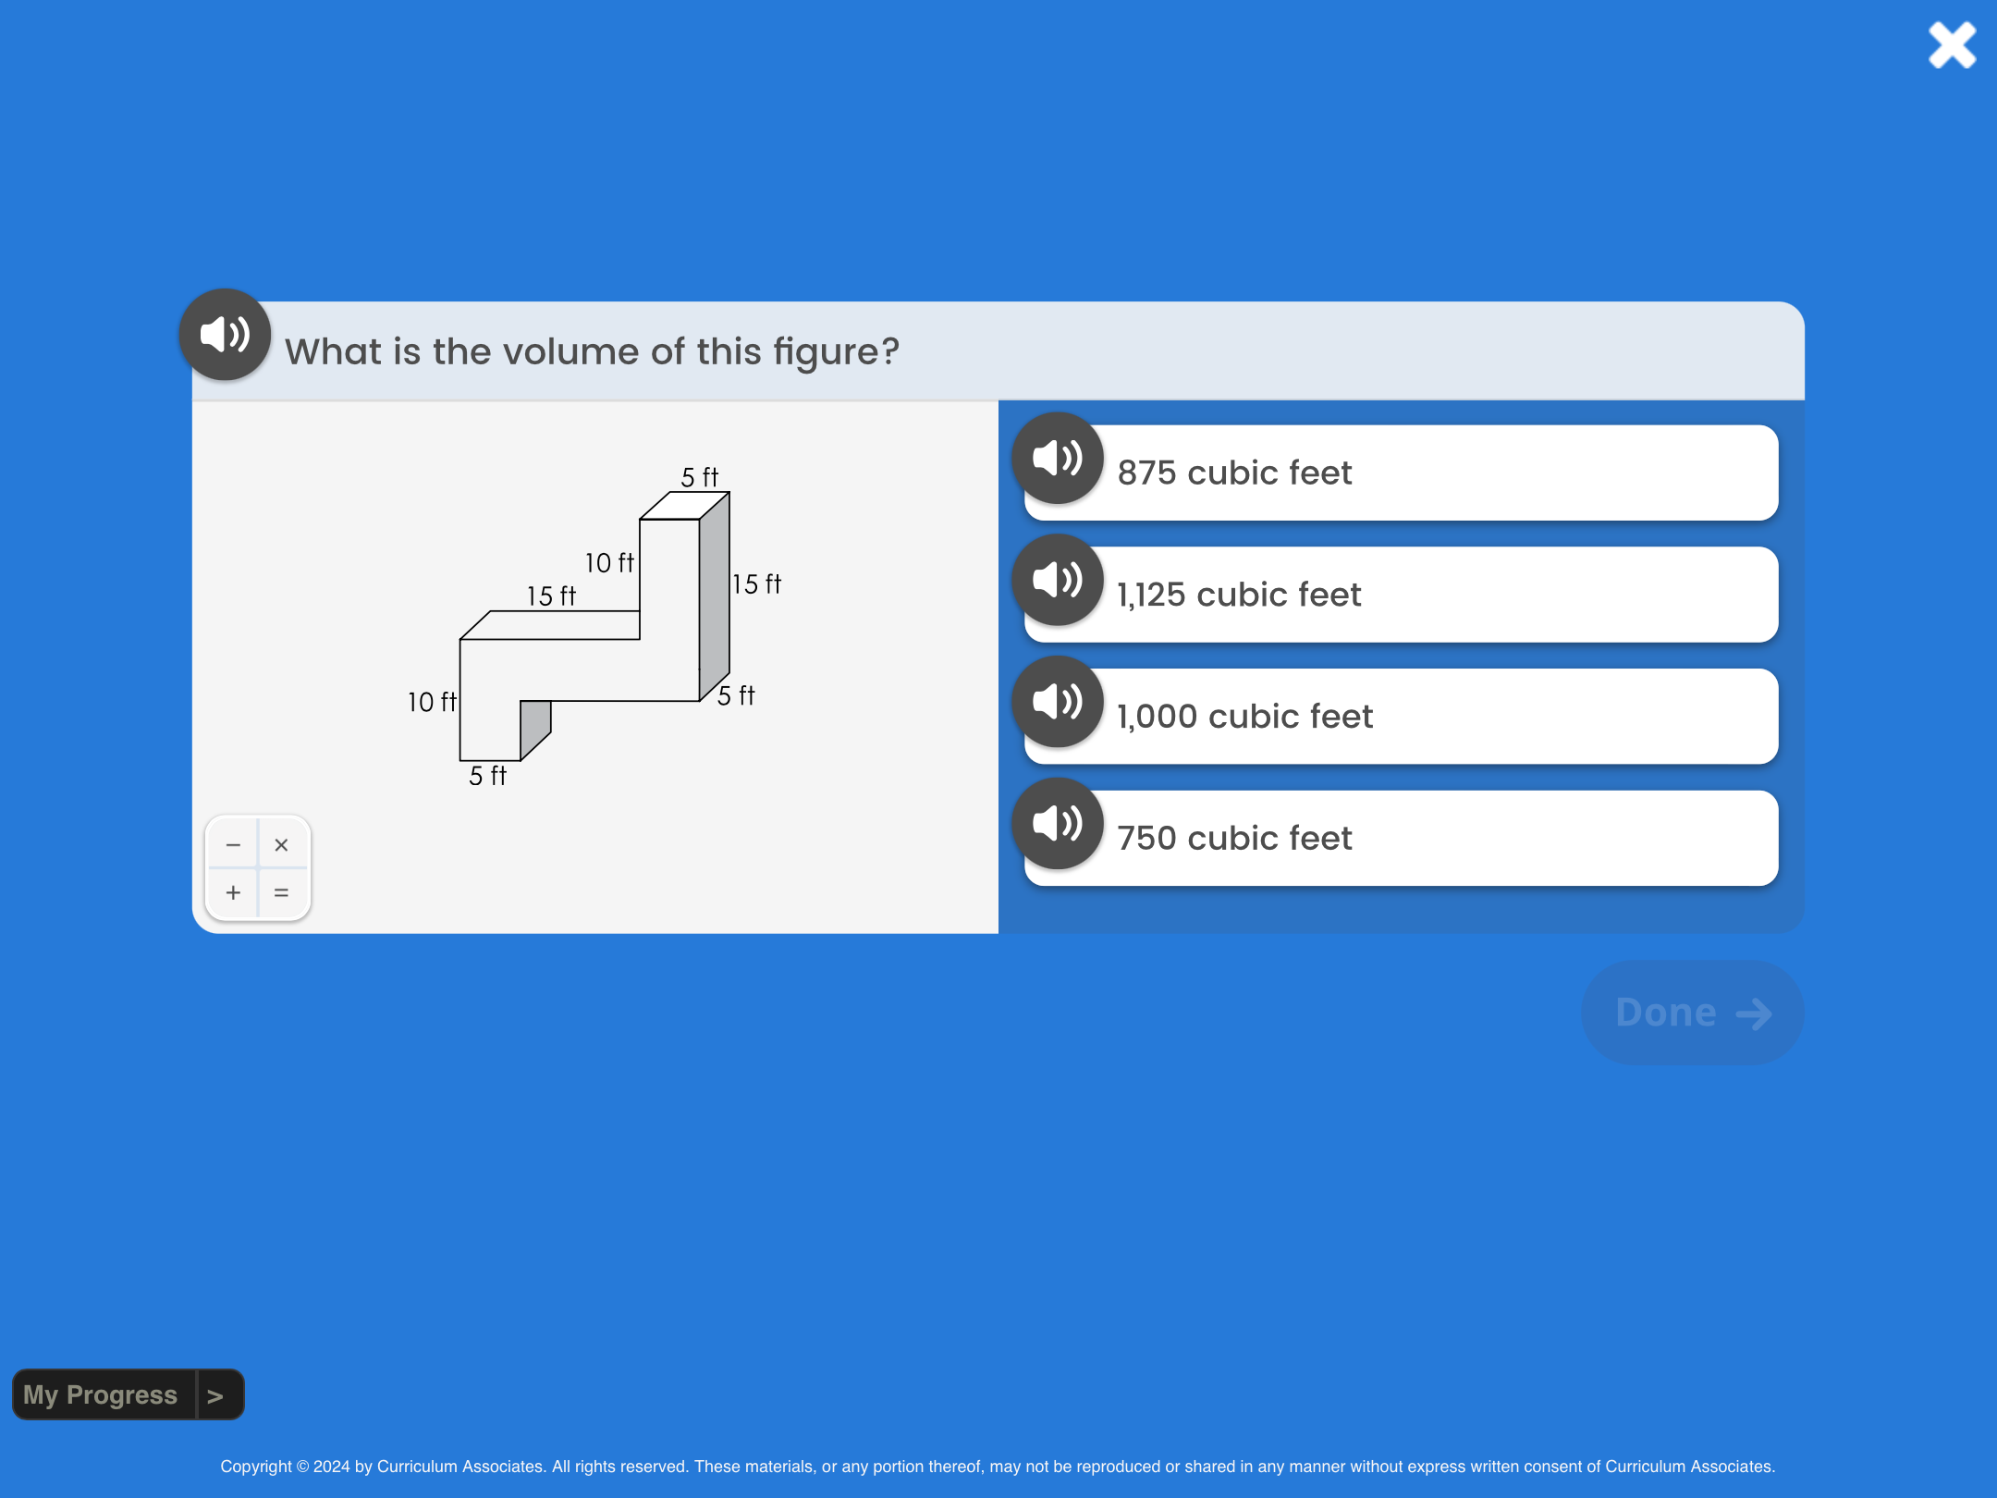
Task: Select the 875 cubic feet answer
Action: click(x=1401, y=473)
